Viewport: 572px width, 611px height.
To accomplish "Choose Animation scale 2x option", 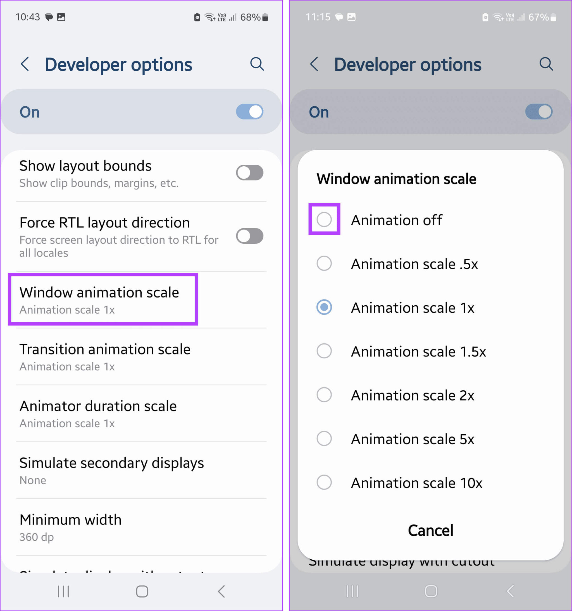I will tap(324, 395).
